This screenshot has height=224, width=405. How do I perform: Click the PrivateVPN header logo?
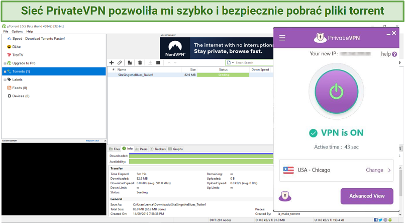pos(337,38)
